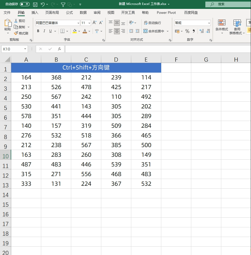
Task: Click Decrease Indent icon
Action: (x=131, y=31)
